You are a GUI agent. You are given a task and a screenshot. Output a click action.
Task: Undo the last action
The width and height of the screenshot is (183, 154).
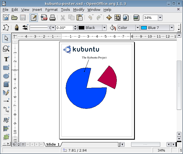click(90, 18)
